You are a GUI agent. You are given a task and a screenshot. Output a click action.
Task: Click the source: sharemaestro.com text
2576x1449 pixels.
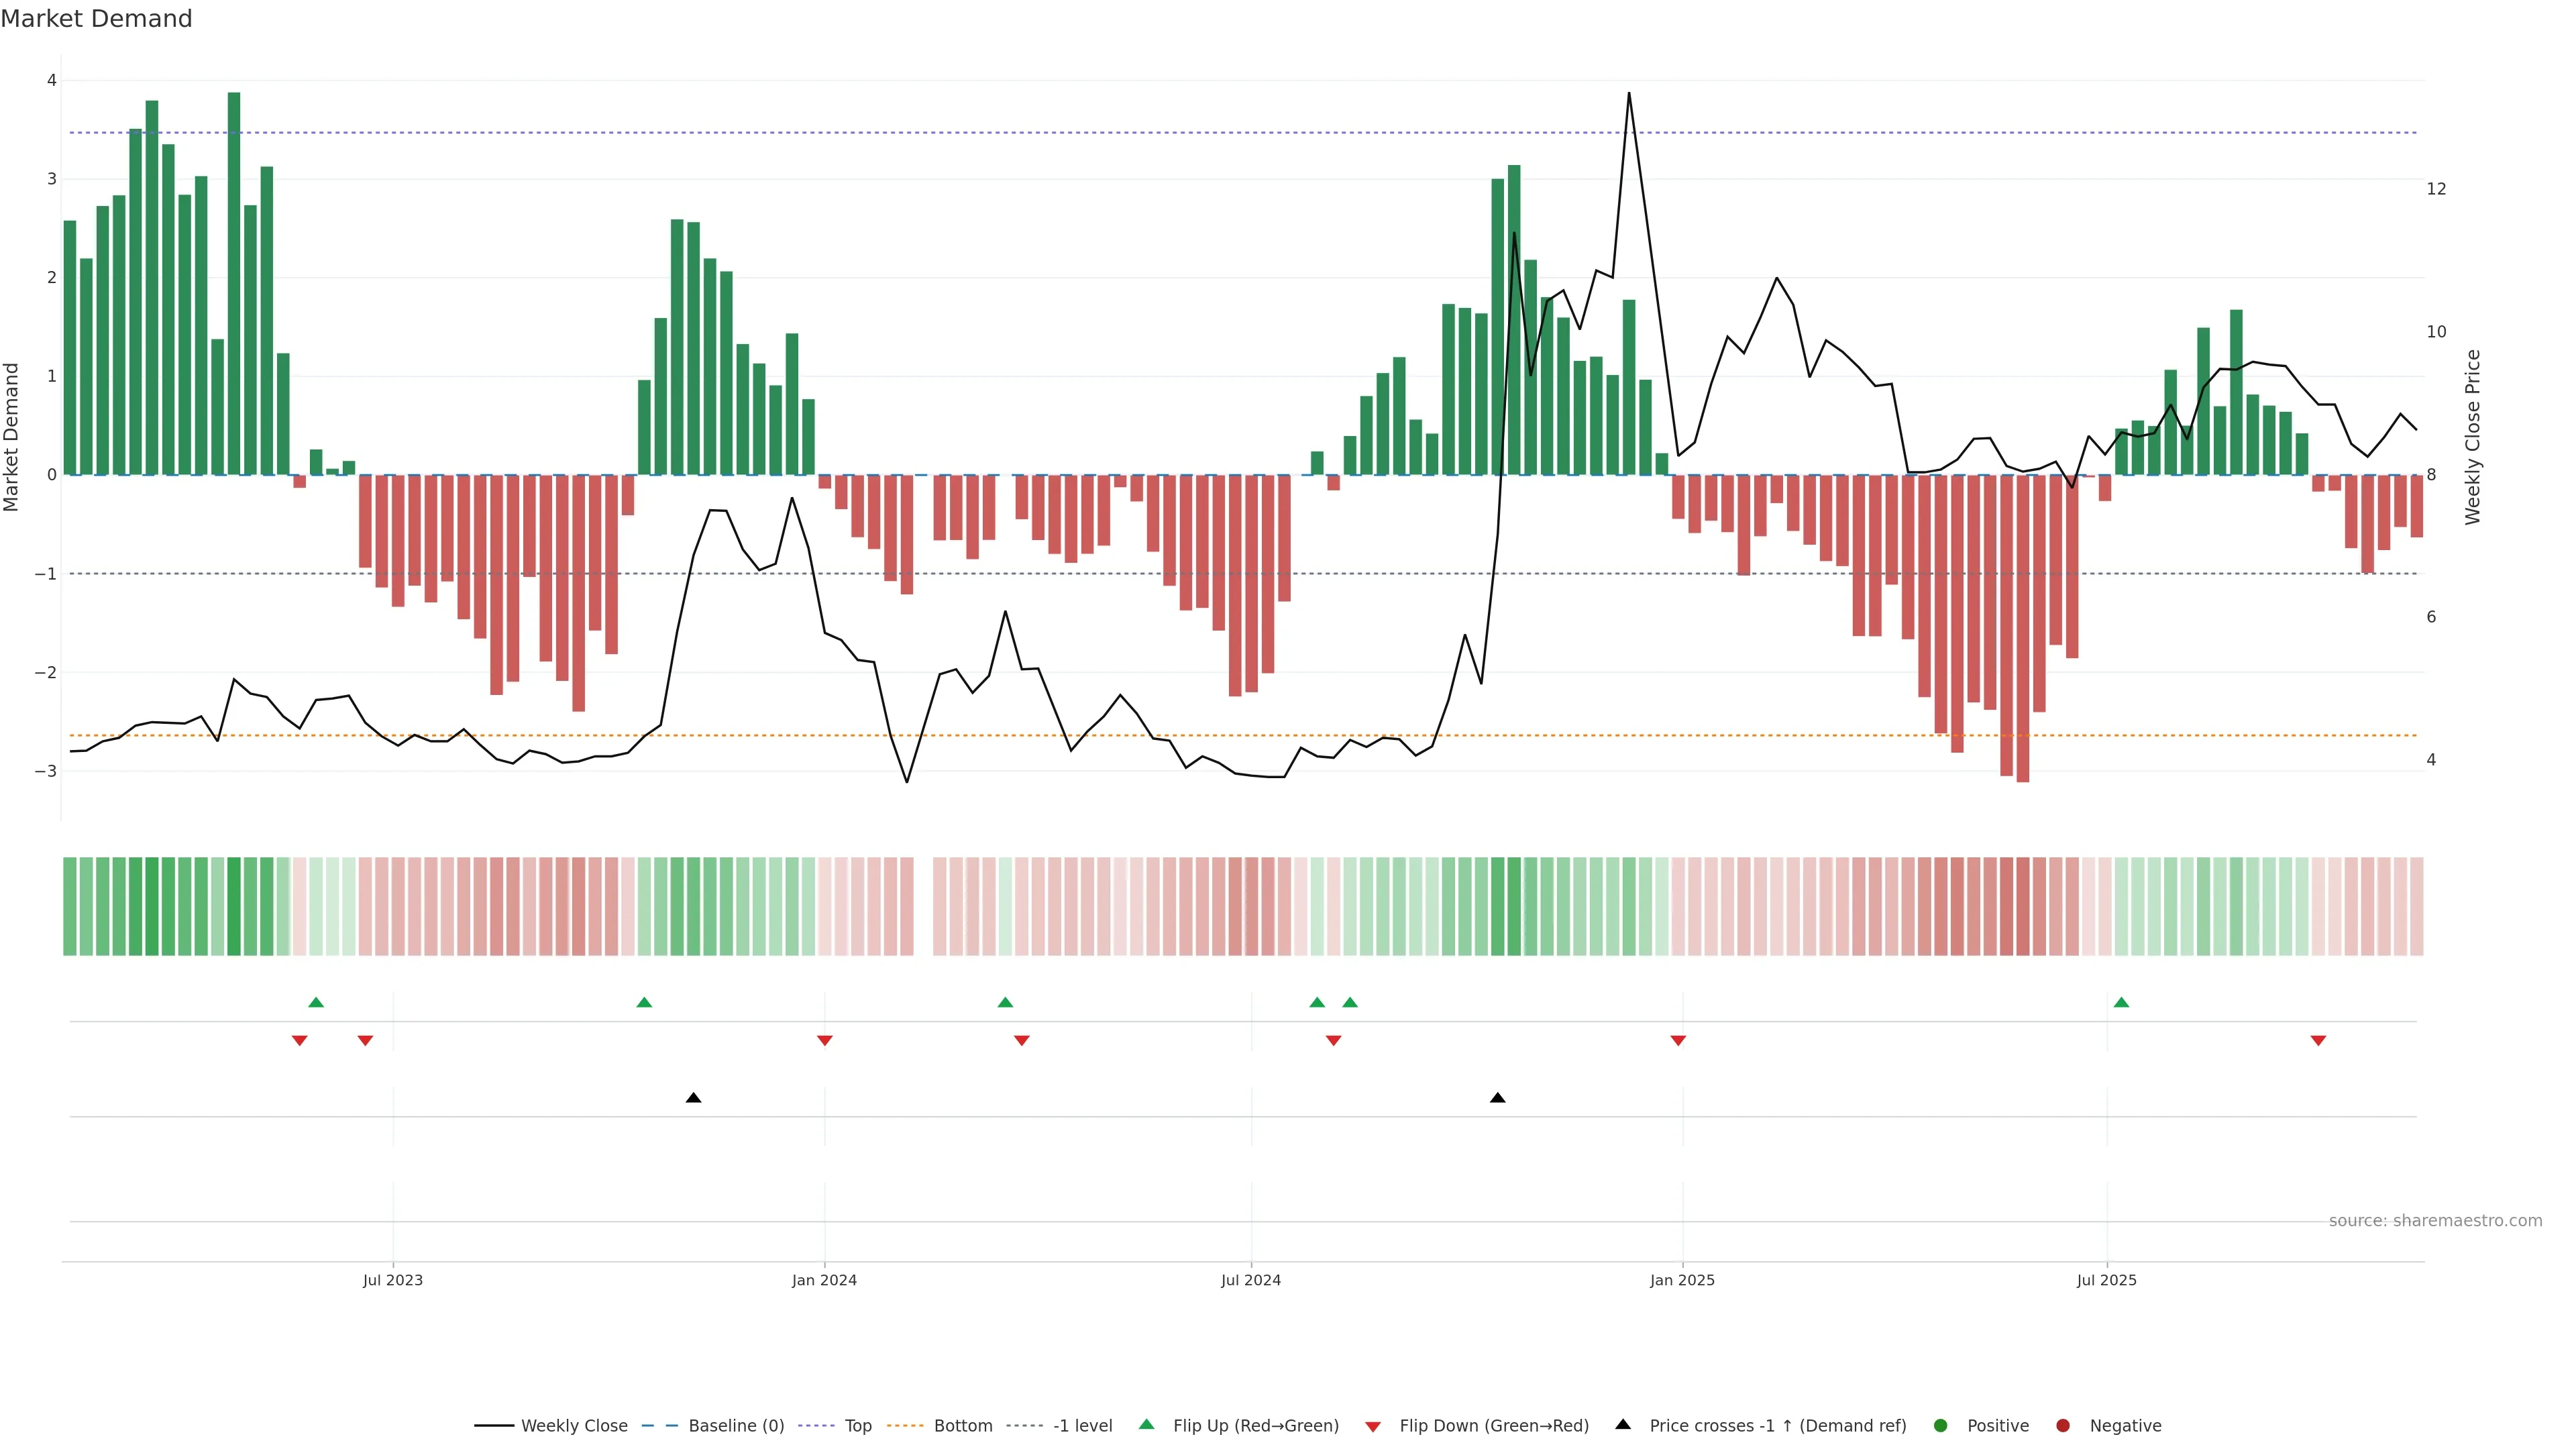pyautogui.click(x=2435, y=1221)
